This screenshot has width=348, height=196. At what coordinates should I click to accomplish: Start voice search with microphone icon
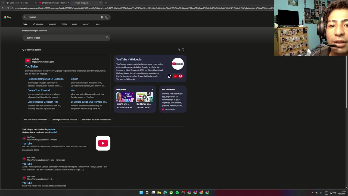click(102, 17)
